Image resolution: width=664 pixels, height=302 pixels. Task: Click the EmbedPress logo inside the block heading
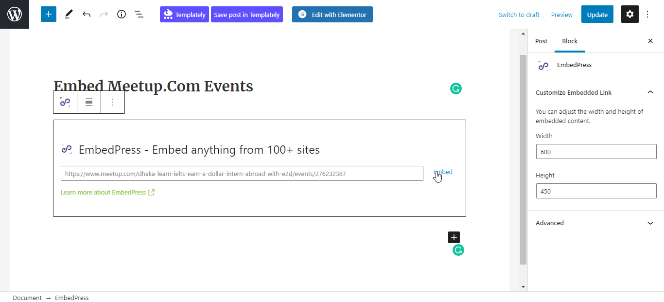point(67,149)
